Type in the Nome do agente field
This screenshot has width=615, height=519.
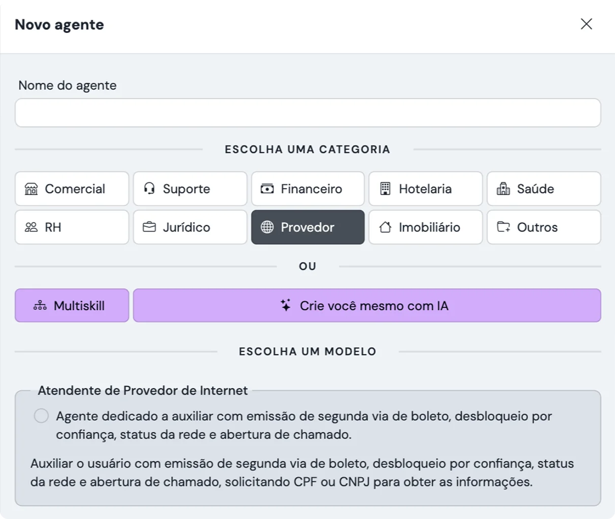point(307,113)
